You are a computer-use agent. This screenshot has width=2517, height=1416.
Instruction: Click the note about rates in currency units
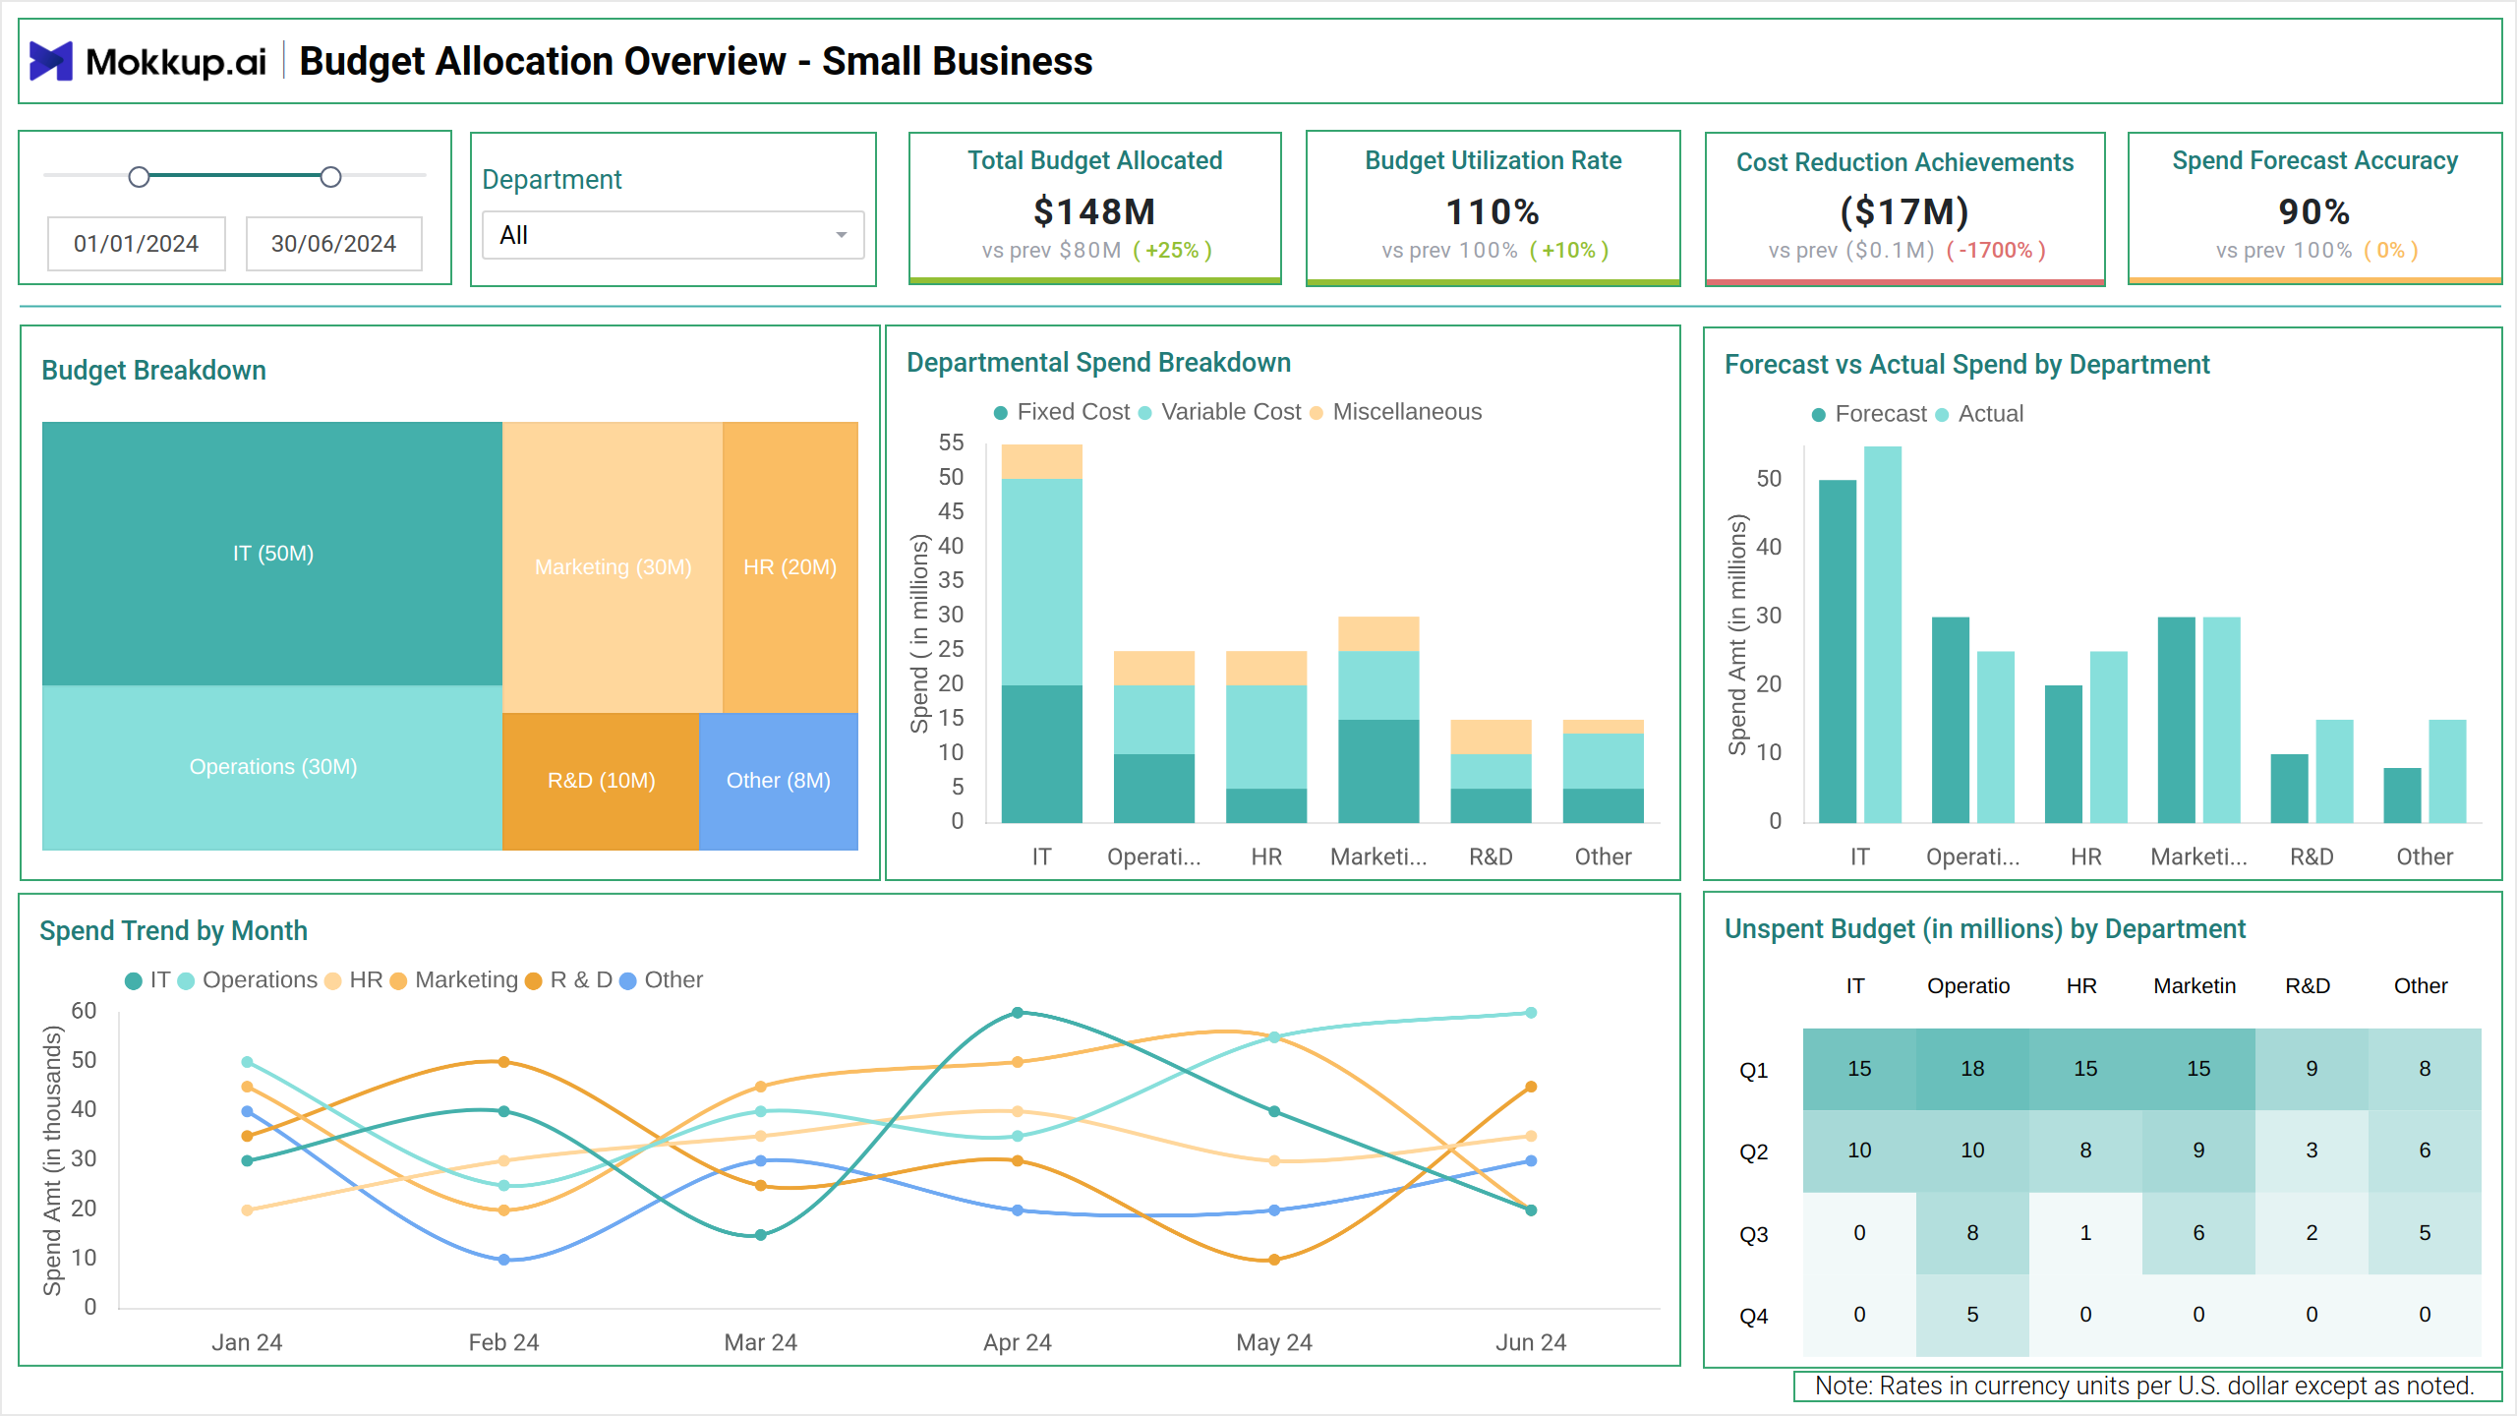[x=2144, y=1386]
